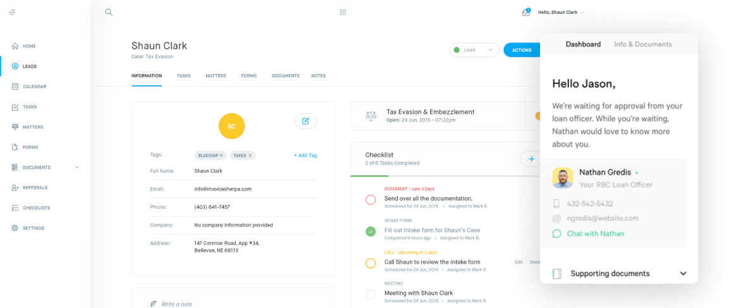Check off Send over all the documentation
This screenshot has height=308, width=736.
coord(371,200)
